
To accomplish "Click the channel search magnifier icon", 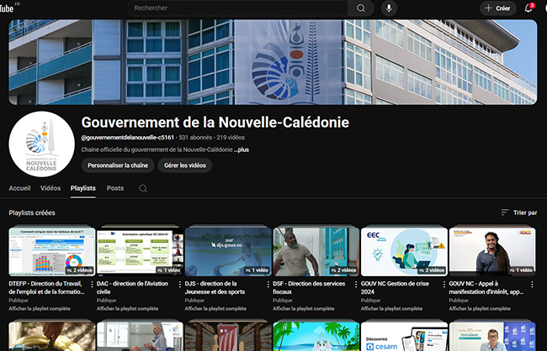I will tap(143, 188).
